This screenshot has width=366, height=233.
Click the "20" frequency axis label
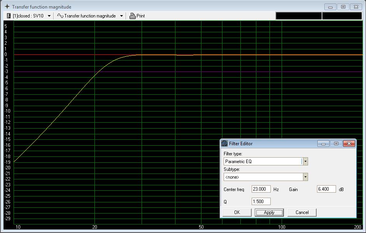95,227
